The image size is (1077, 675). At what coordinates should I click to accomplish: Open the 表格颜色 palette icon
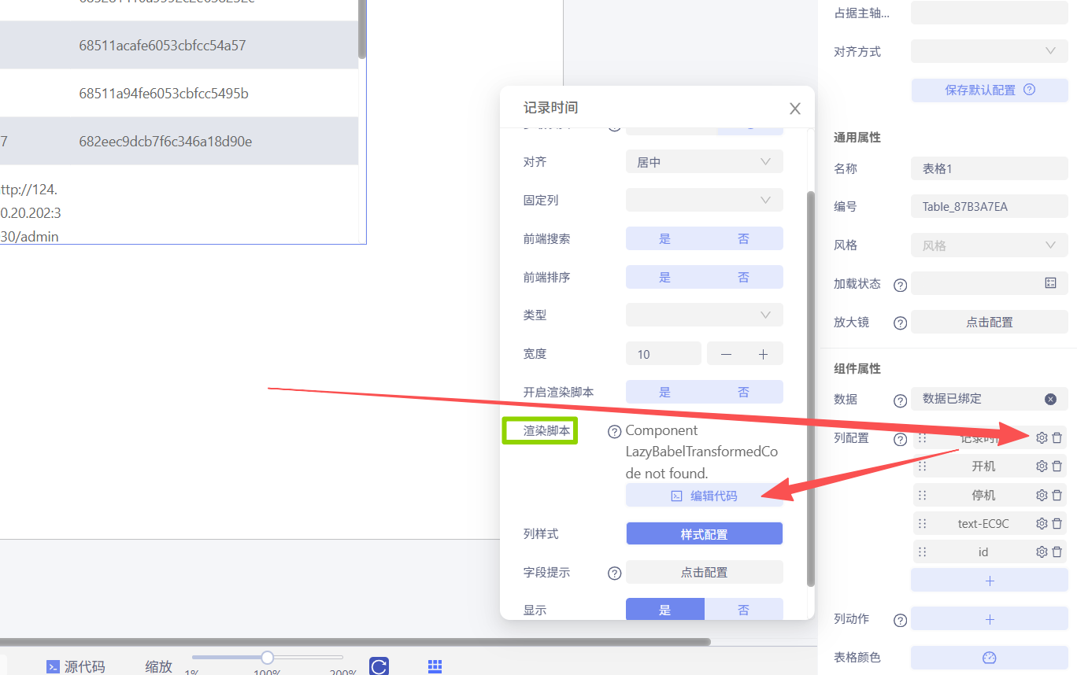coord(990,658)
